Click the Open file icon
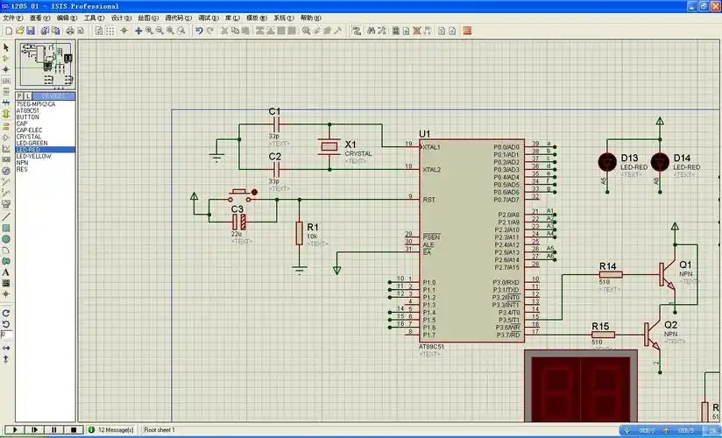Image resolution: width=722 pixels, height=438 pixels. [x=18, y=31]
